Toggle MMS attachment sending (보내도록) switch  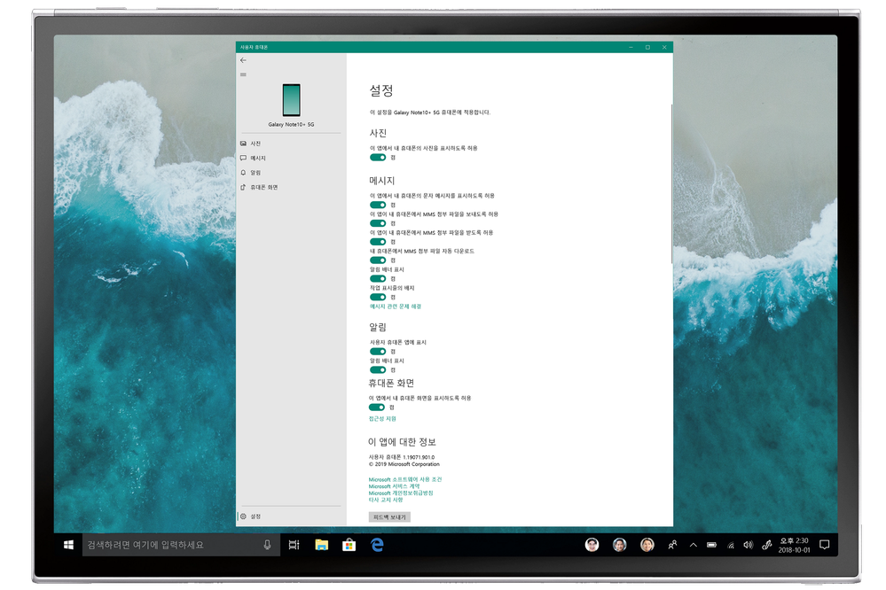click(x=378, y=223)
